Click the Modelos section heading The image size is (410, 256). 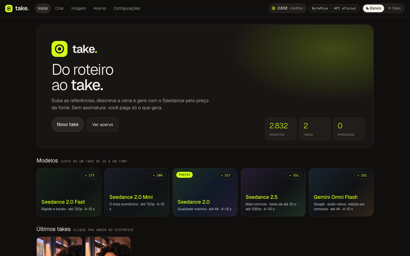pyautogui.click(x=47, y=161)
